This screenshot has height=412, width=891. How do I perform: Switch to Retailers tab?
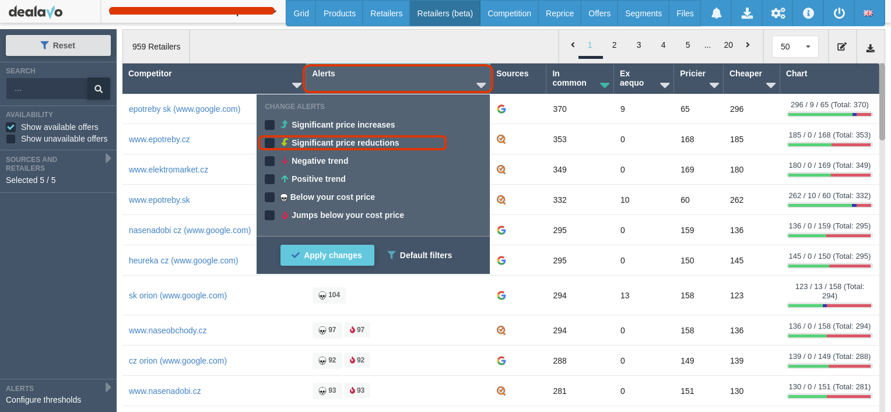tap(386, 13)
